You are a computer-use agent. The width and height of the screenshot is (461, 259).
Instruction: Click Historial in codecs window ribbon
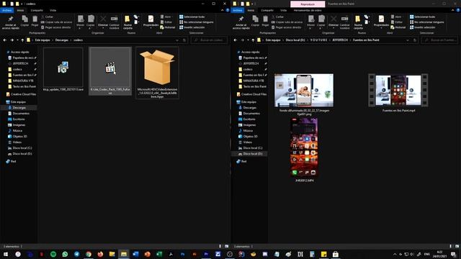[168, 27]
